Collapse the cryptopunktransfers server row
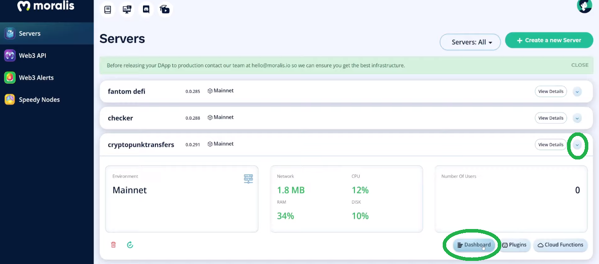Image resolution: width=599 pixels, height=264 pixels. point(577,145)
